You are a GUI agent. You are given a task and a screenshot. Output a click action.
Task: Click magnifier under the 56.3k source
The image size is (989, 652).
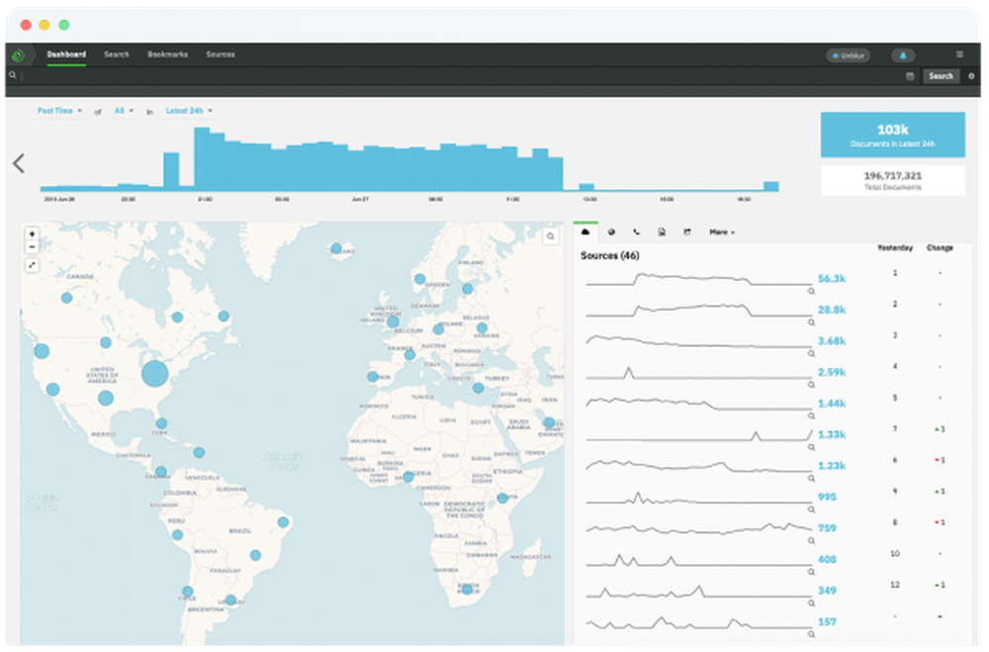(811, 292)
